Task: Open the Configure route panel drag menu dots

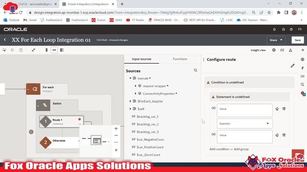Action: pos(203,59)
